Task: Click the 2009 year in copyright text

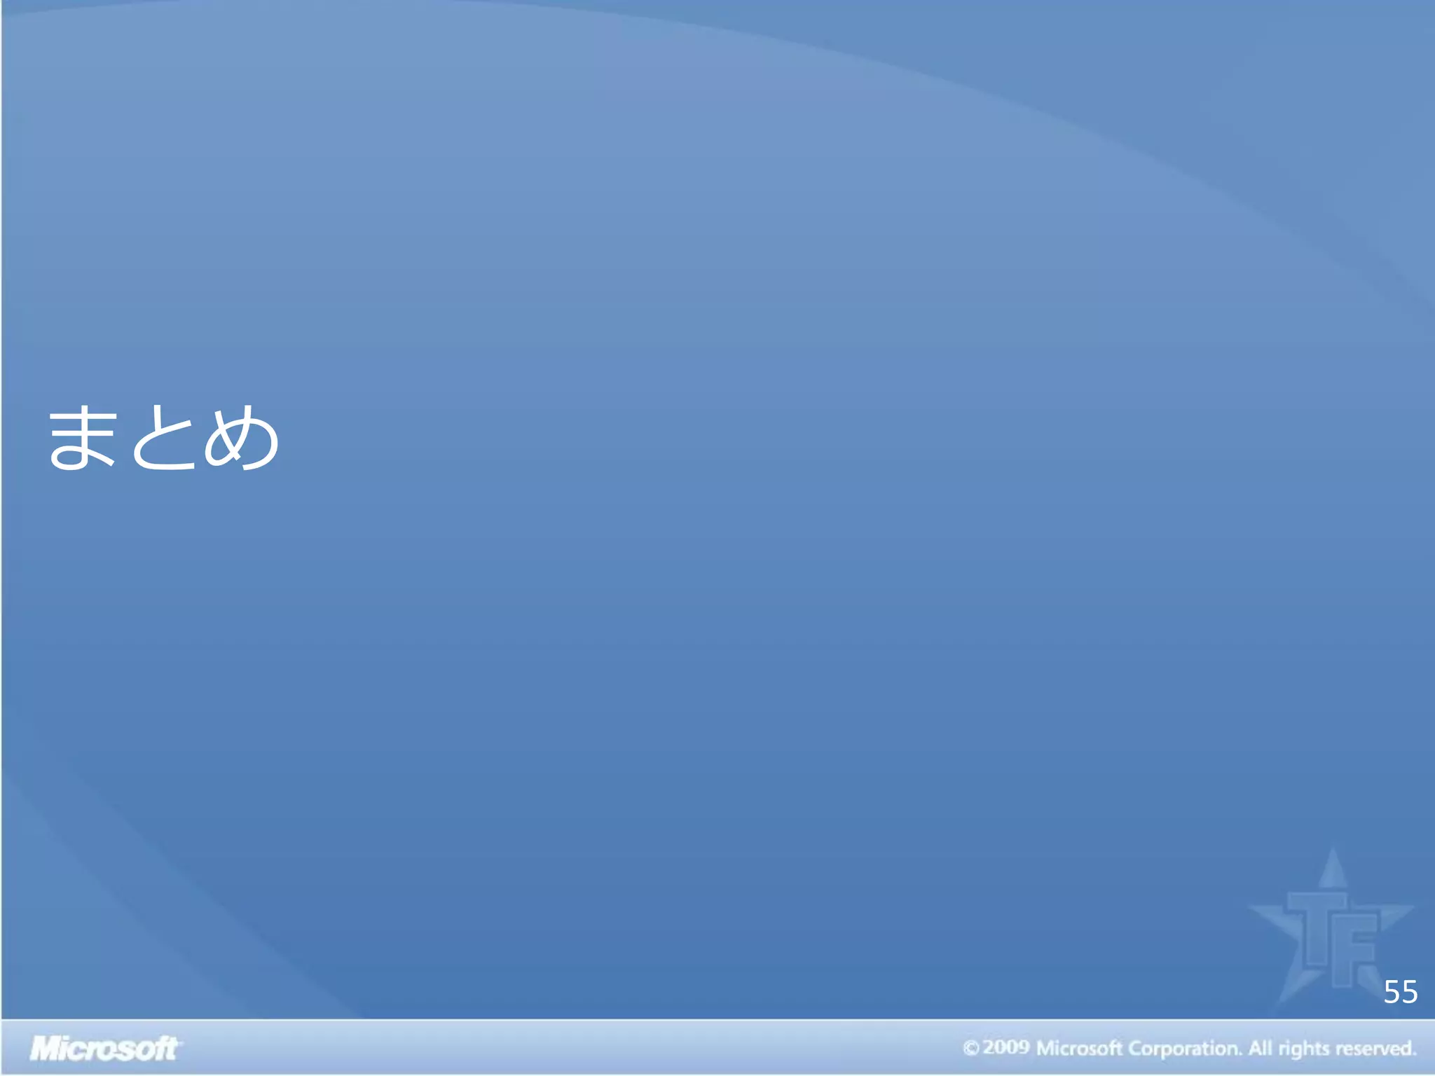Action: (x=1006, y=1048)
